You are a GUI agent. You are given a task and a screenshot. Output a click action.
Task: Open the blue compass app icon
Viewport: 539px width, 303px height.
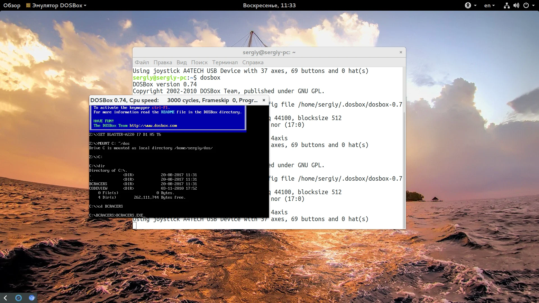tap(19, 298)
